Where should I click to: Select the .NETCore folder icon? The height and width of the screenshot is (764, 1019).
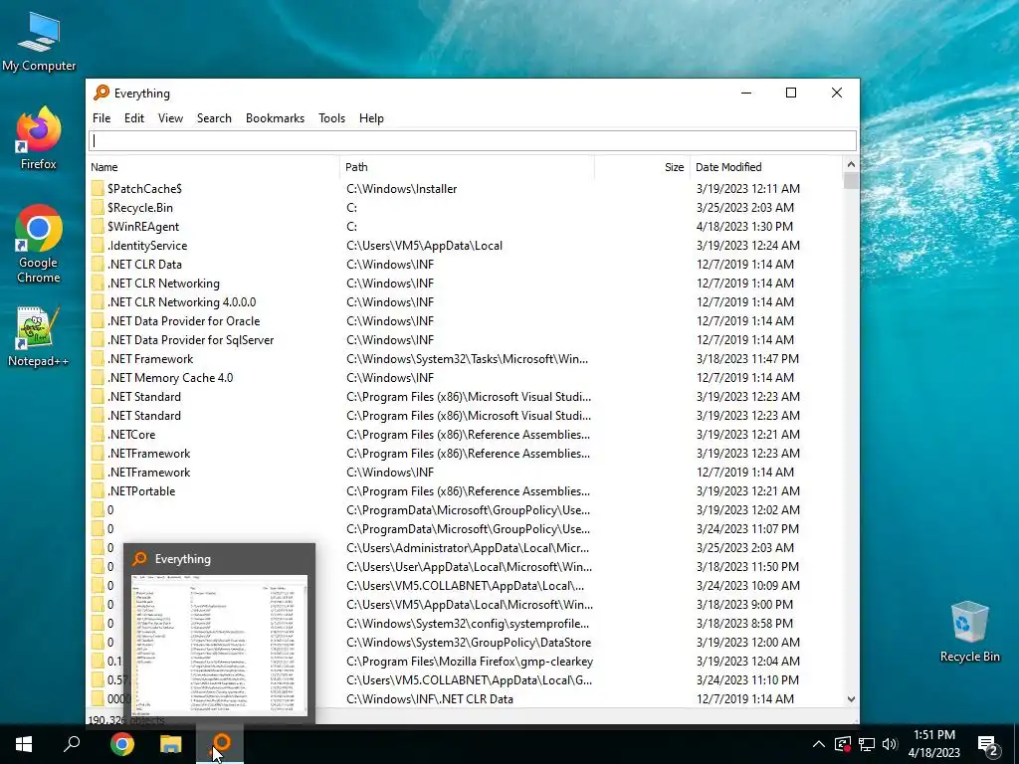pyautogui.click(x=98, y=435)
